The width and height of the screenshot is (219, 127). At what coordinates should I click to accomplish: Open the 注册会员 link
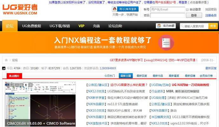(211, 15)
